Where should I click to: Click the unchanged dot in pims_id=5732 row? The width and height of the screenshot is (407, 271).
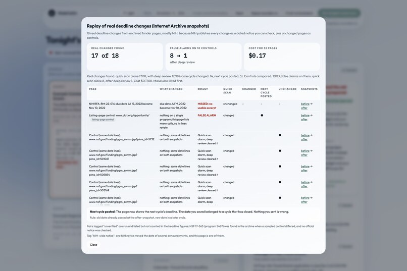280,135
